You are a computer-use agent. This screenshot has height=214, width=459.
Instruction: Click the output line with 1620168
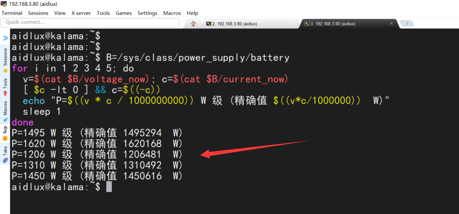pyautogui.click(x=97, y=143)
